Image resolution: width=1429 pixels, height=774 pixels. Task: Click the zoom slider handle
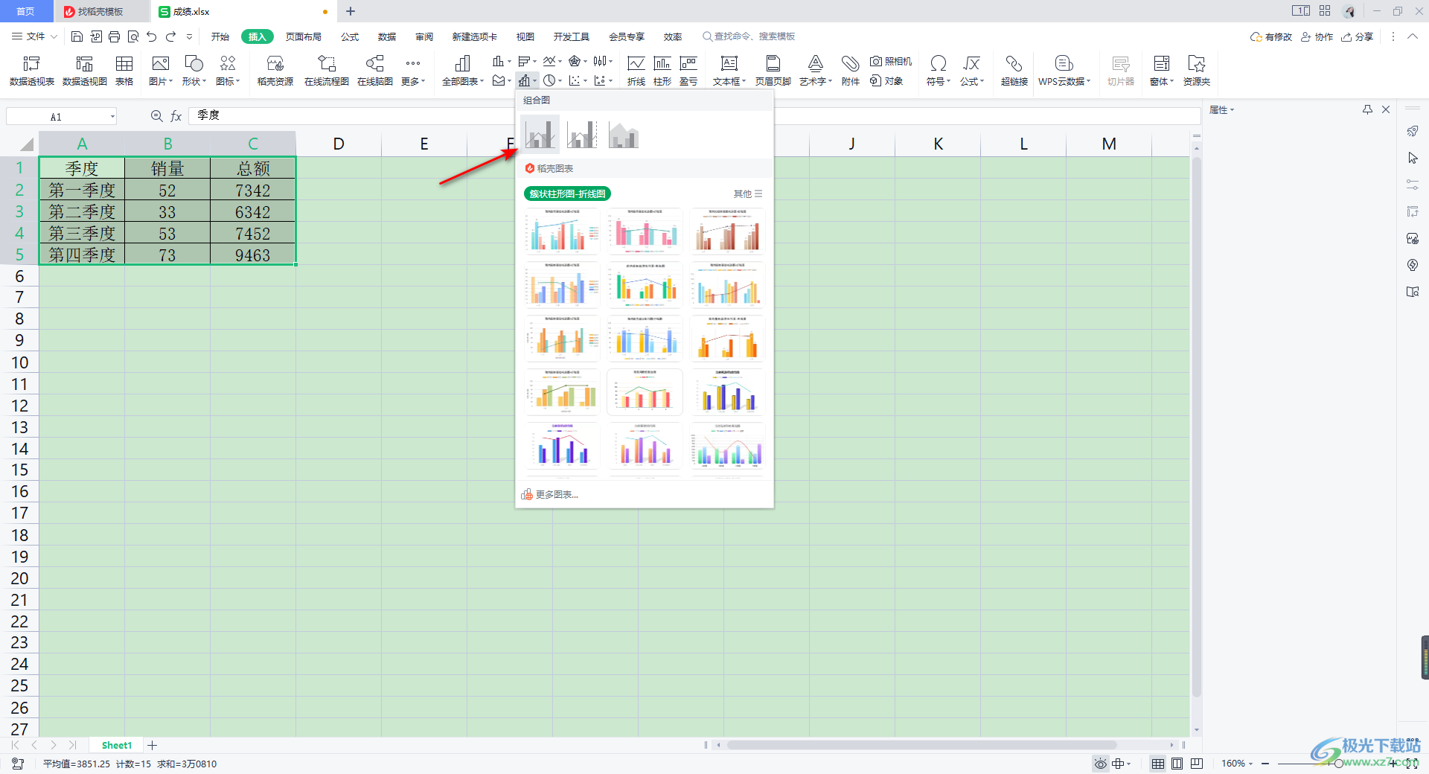(1338, 764)
